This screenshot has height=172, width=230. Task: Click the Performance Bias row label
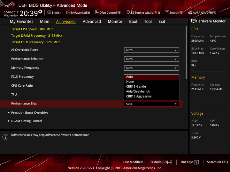point(24,104)
